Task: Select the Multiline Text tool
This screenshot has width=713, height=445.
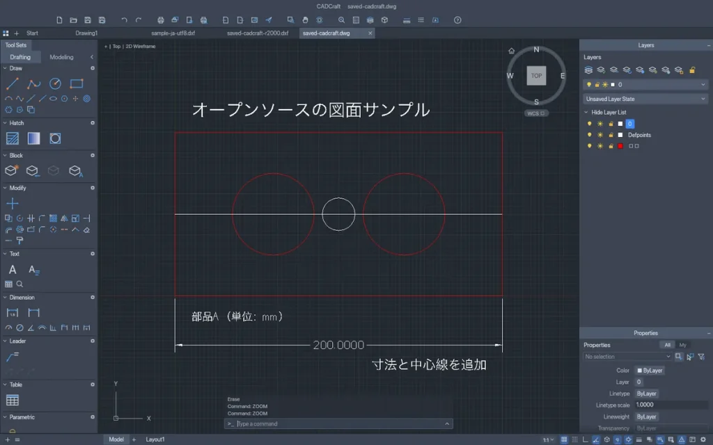Action: tap(33, 270)
